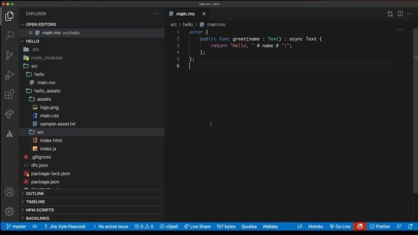Screen dimensions: 418x235
Task: Open index.js file
Action: point(92,149)
